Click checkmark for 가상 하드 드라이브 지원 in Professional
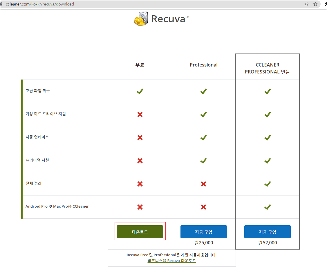The height and width of the screenshot is (273, 327). [204, 114]
